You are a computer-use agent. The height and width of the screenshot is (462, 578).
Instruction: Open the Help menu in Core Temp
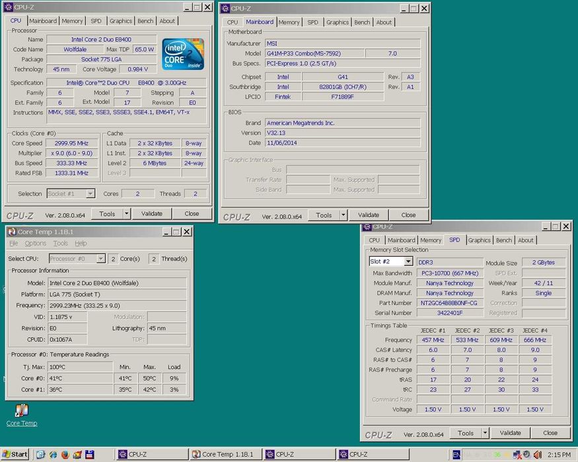tap(81, 243)
